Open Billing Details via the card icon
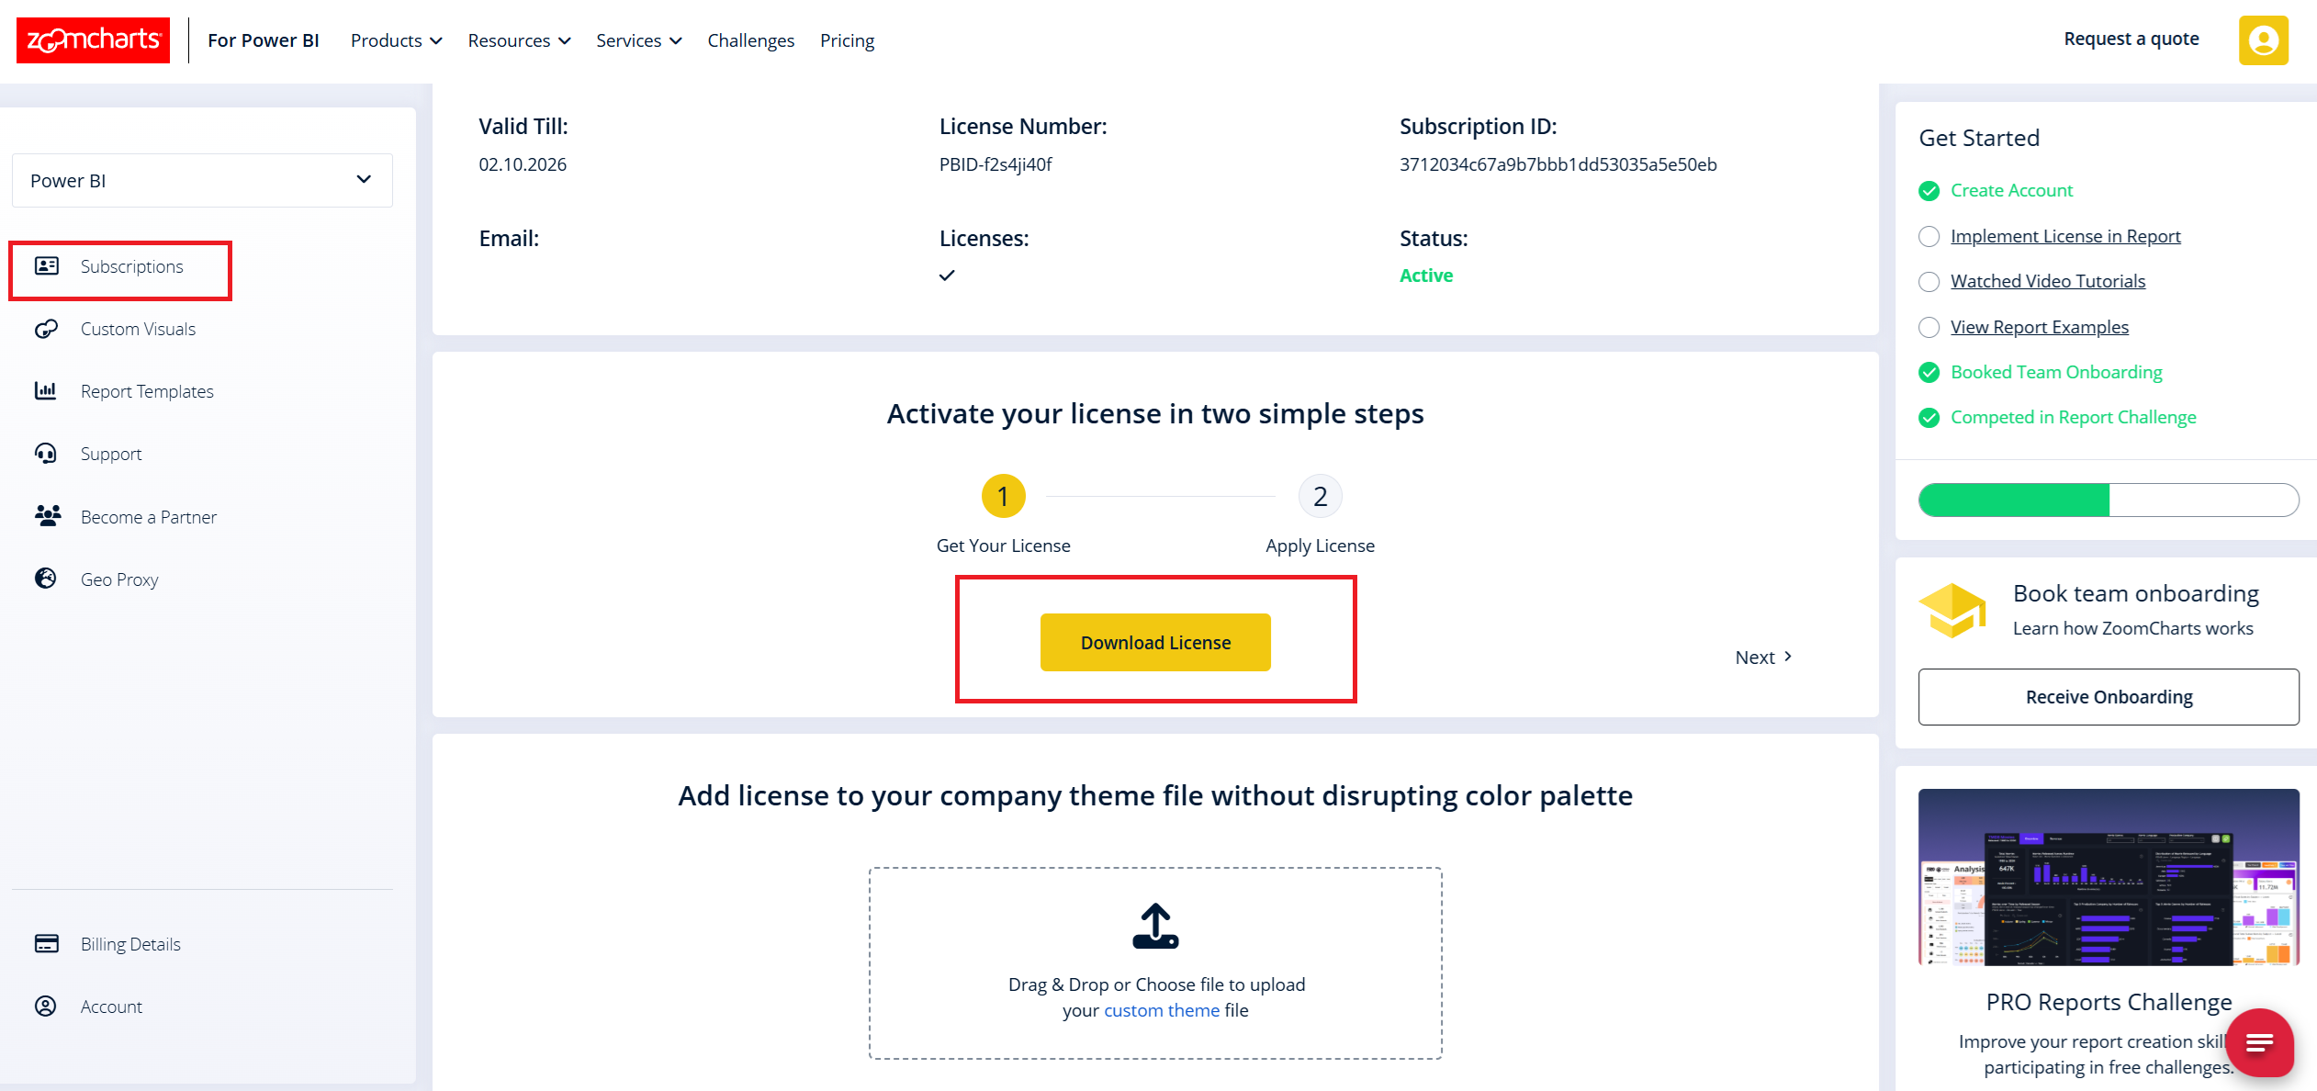The image size is (2317, 1091). [47, 943]
